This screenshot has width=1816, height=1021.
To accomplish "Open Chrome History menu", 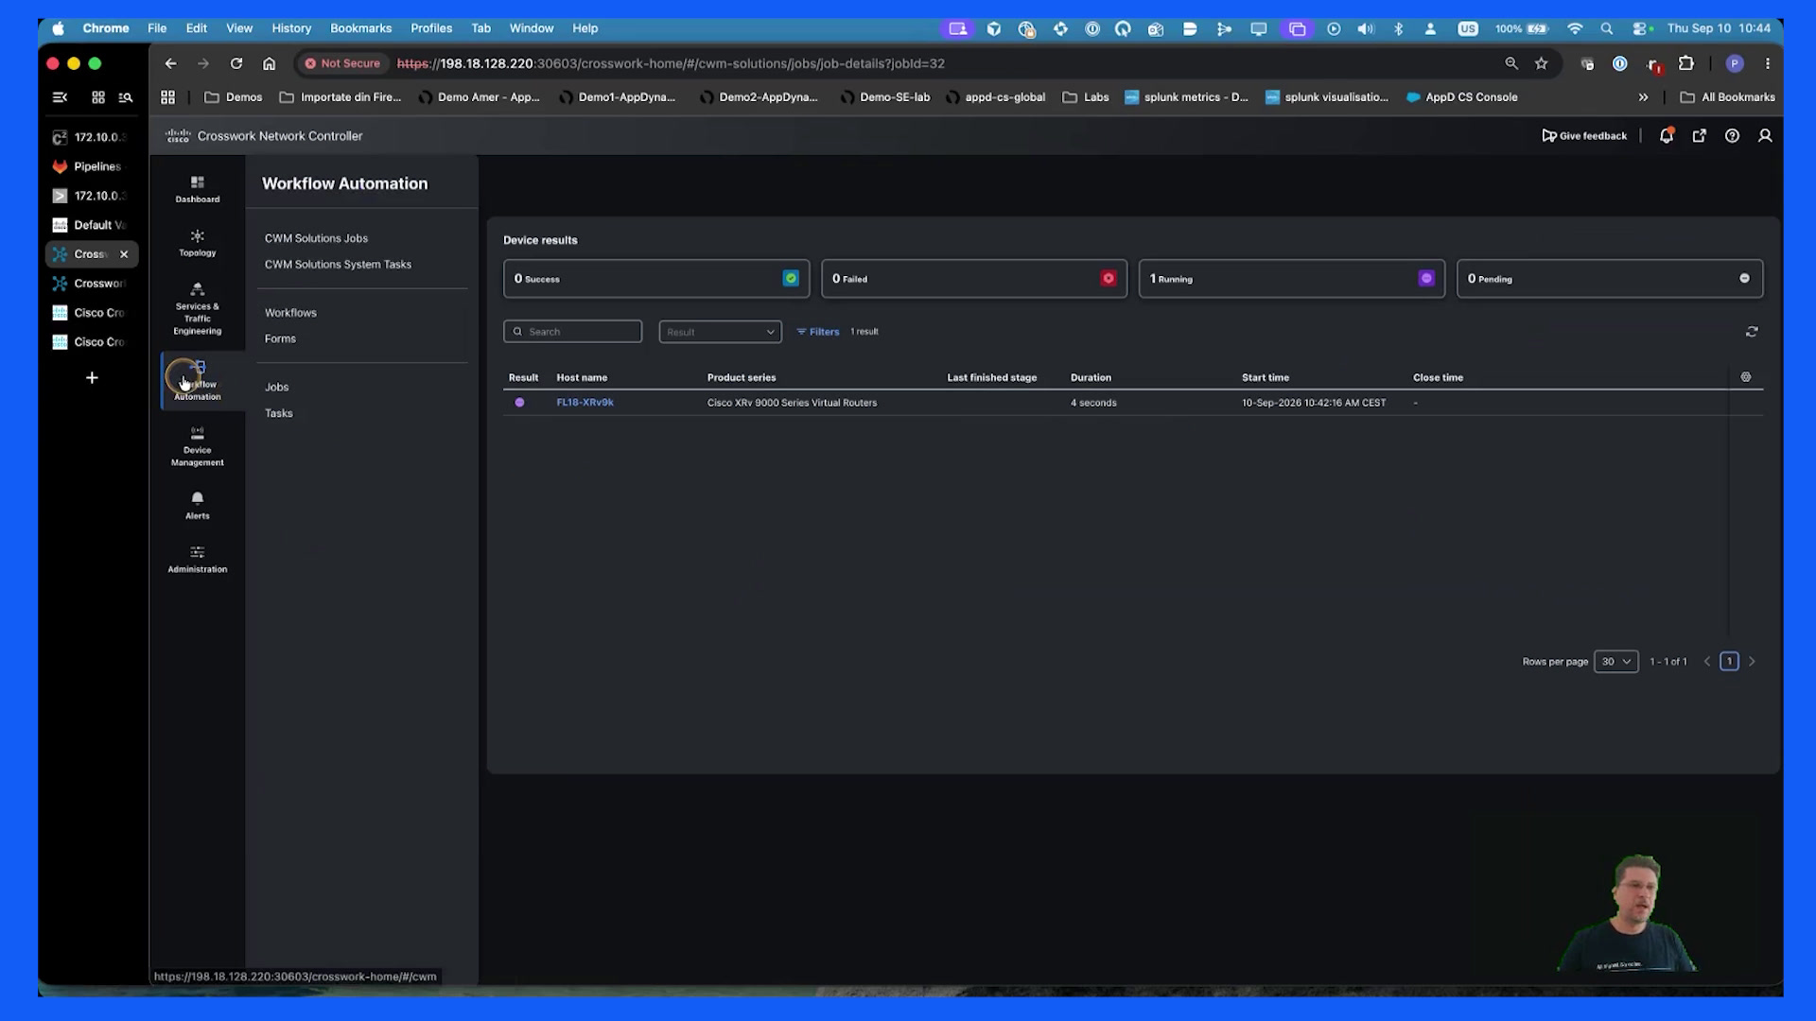I will pos(291,28).
